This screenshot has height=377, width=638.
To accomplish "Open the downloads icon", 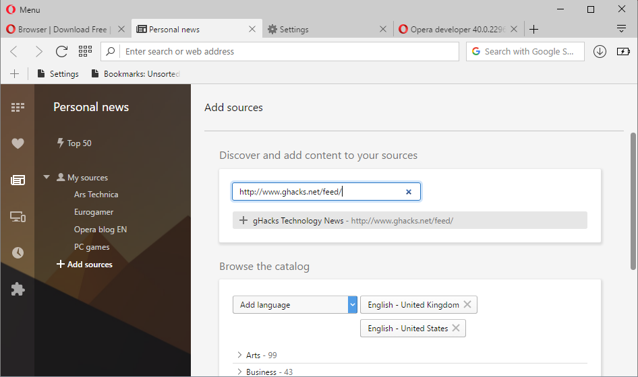I will coord(600,52).
